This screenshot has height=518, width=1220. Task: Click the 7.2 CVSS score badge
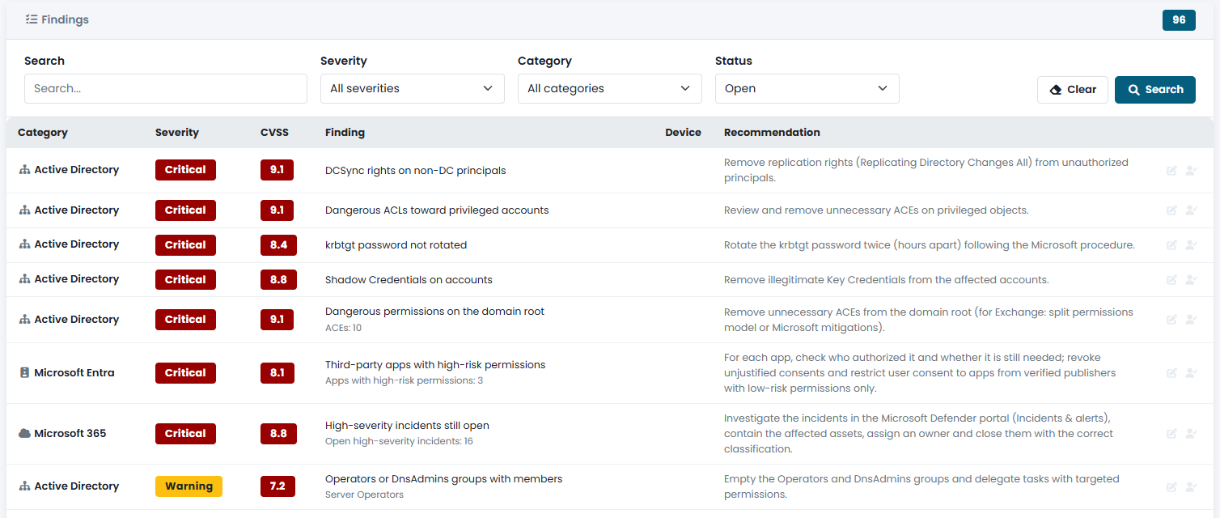[277, 486]
